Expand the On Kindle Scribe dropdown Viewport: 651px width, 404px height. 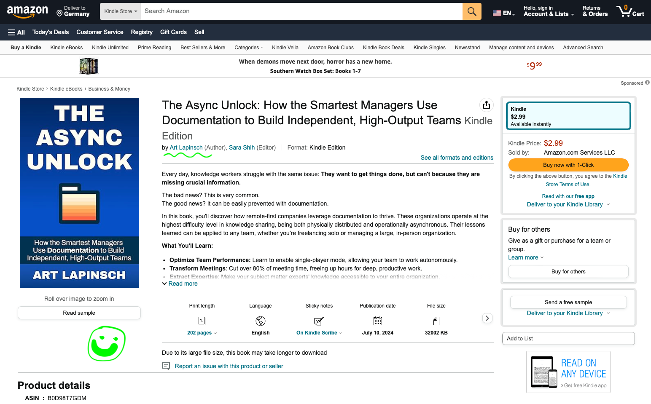(x=319, y=333)
